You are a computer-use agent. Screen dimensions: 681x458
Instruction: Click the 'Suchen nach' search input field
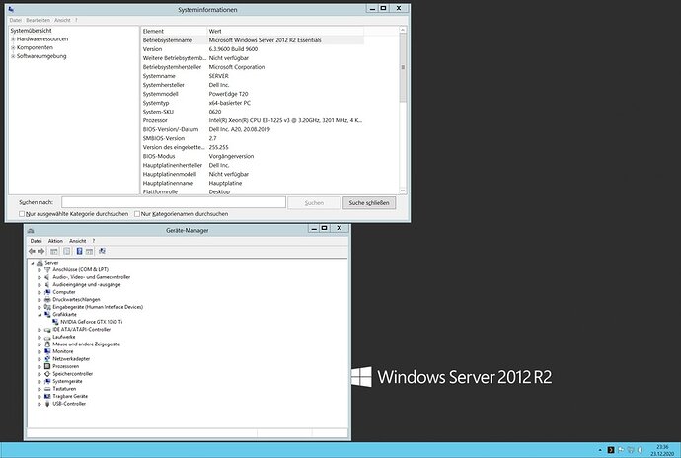(174, 202)
